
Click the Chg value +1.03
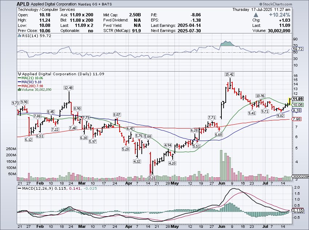click(285, 20)
